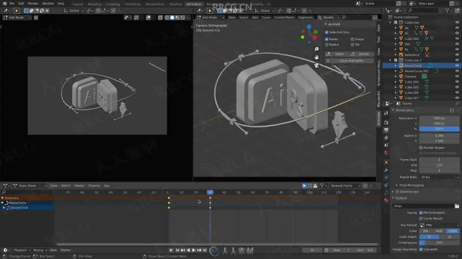Open the Material properties tab icon
This screenshot has width=462, height=259.
click(x=386, y=200)
